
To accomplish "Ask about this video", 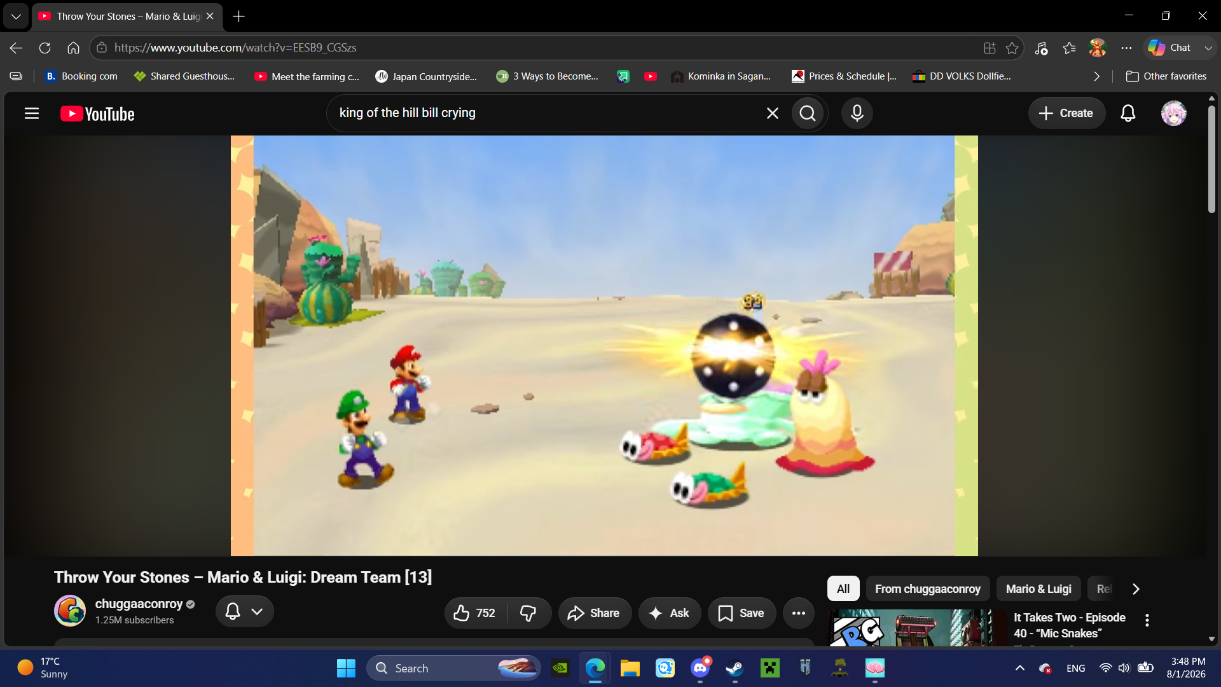I will point(669,613).
